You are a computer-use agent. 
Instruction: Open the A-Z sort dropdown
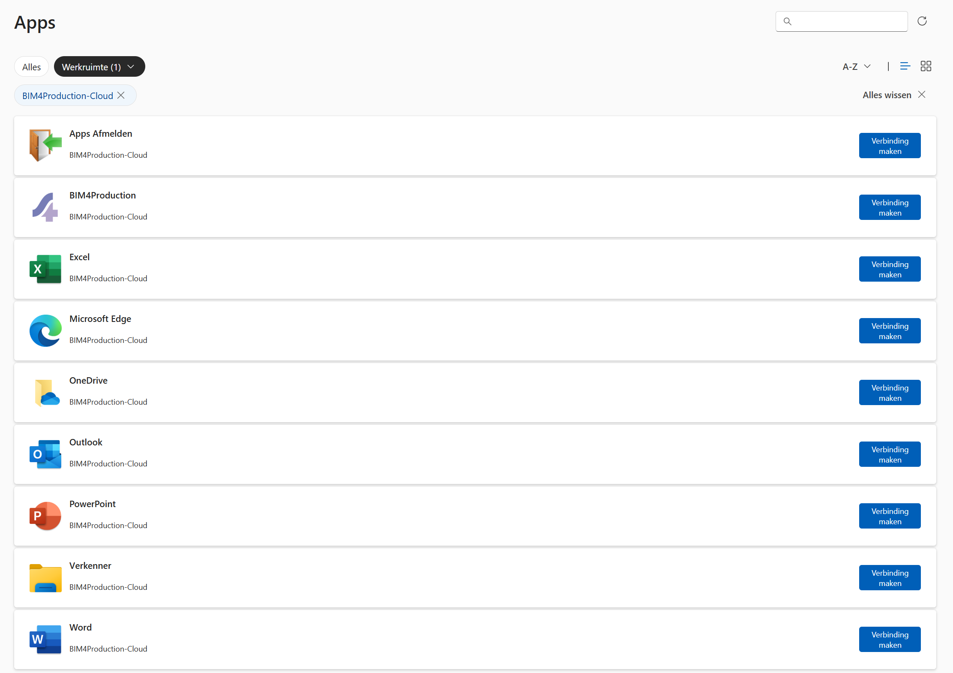click(857, 66)
